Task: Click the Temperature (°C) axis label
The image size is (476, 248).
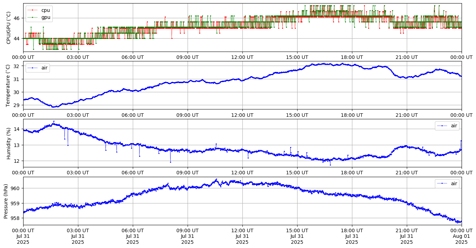Action: tap(9, 85)
